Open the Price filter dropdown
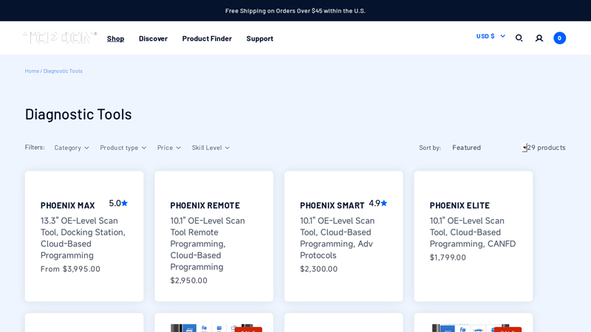This screenshot has height=332, width=591. pos(168,148)
